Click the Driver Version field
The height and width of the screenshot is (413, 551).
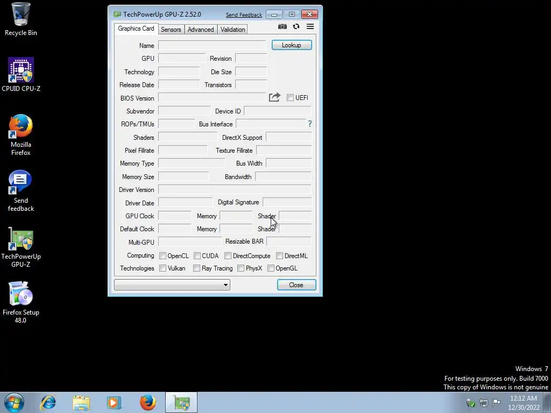tap(235, 190)
